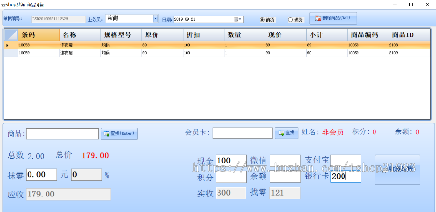This screenshot has width=436, height=212.
Task: Click the 商品编码 column header
Action: (x=368, y=35)
